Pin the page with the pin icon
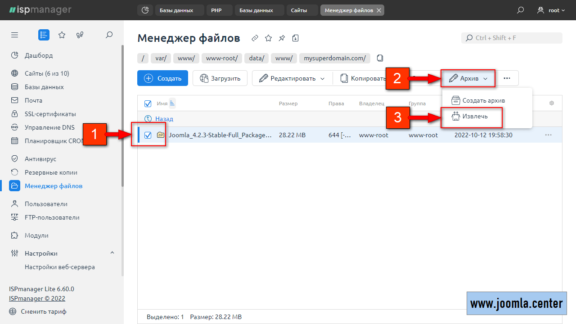The image size is (576, 324). point(282,38)
